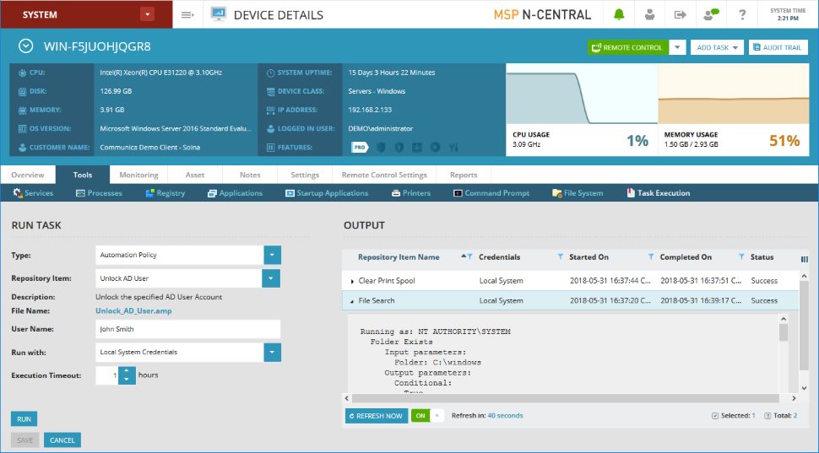Click the output horizontal scrollbar

point(565,398)
